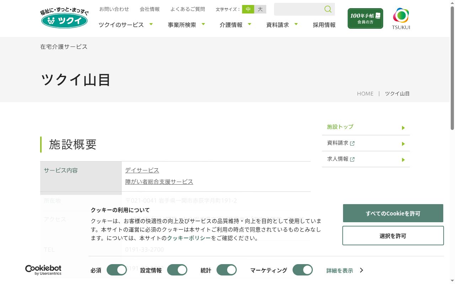Click すべてのCookieを許可 button
The width and height of the screenshot is (455, 284).
[x=393, y=213]
